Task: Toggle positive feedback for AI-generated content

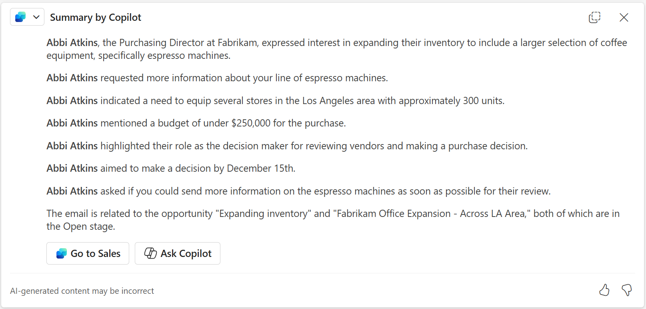Action: pyautogui.click(x=604, y=291)
